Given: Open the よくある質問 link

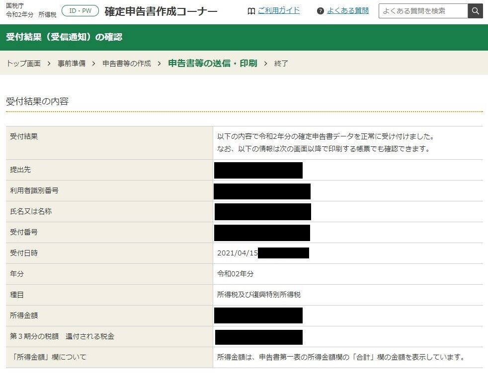Looking at the screenshot, I should click(x=348, y=11).
